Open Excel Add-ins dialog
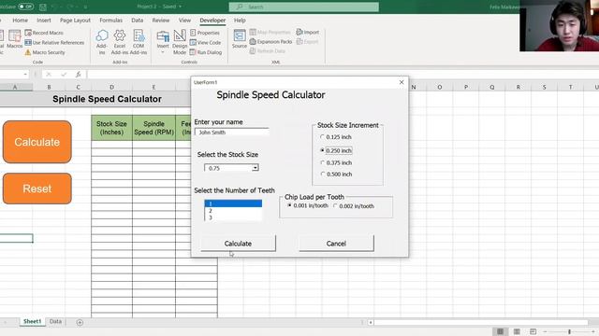This screenshot has width=599, height=336. pyautogui.click(x=120, y=42)
